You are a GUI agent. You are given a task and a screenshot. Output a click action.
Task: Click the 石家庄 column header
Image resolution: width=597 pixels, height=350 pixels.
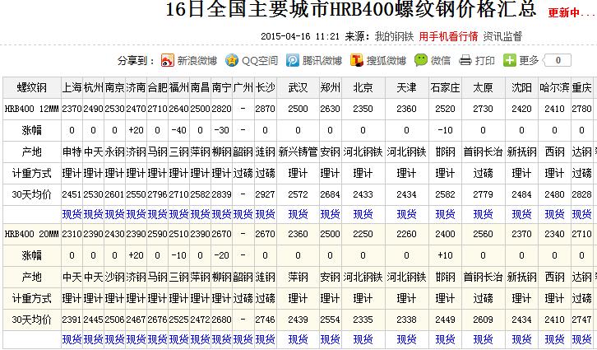(445, 87)
